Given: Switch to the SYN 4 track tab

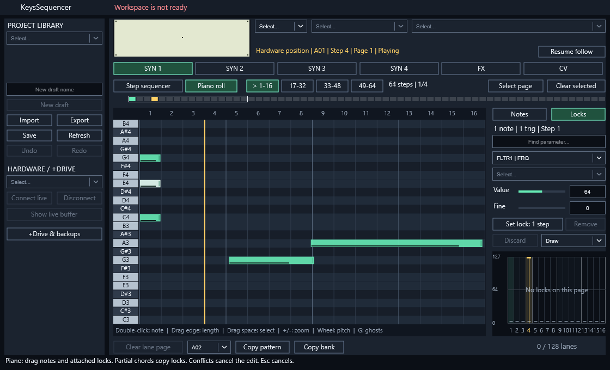Looking at the screenshot, I should point(399,69).
